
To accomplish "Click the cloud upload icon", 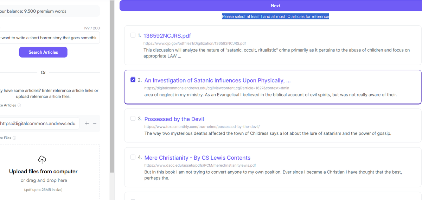I will 42,160.
